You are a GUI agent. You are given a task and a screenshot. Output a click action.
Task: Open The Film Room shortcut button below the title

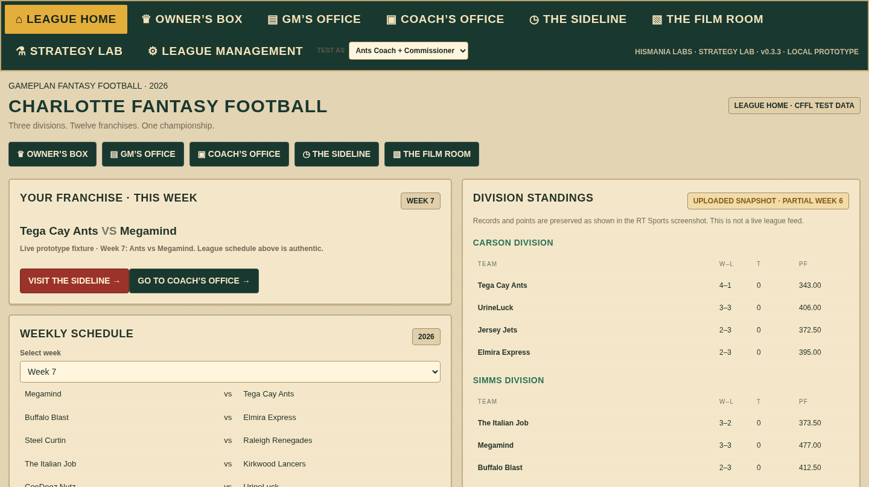[431, 154]
